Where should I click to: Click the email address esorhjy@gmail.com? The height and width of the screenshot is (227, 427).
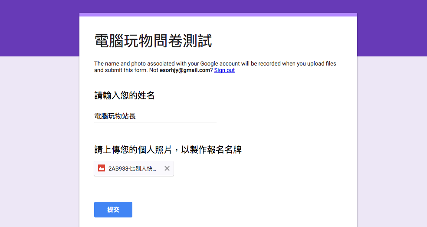(185, 70)
